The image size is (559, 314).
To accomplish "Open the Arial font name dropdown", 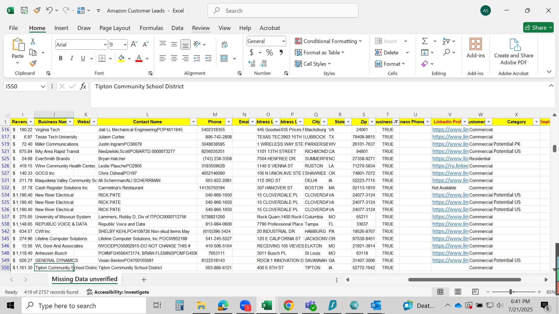I will tap(105, 44).
